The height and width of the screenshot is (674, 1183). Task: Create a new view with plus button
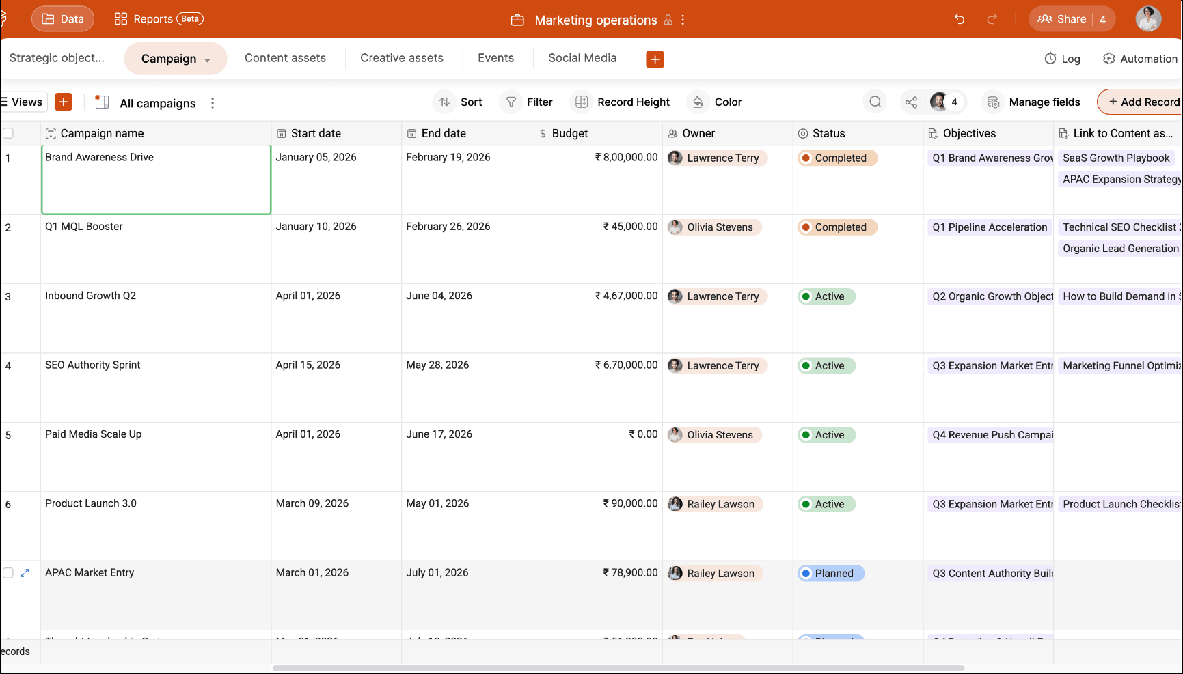[x=64, y=102]
